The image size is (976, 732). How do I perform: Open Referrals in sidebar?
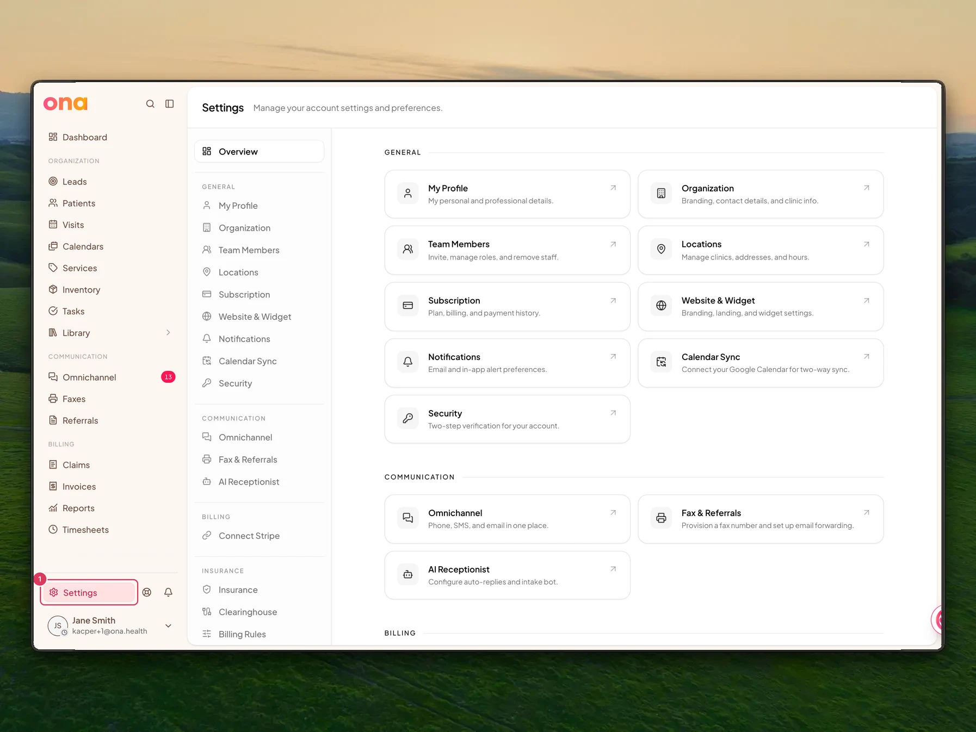tap(110, 421)
